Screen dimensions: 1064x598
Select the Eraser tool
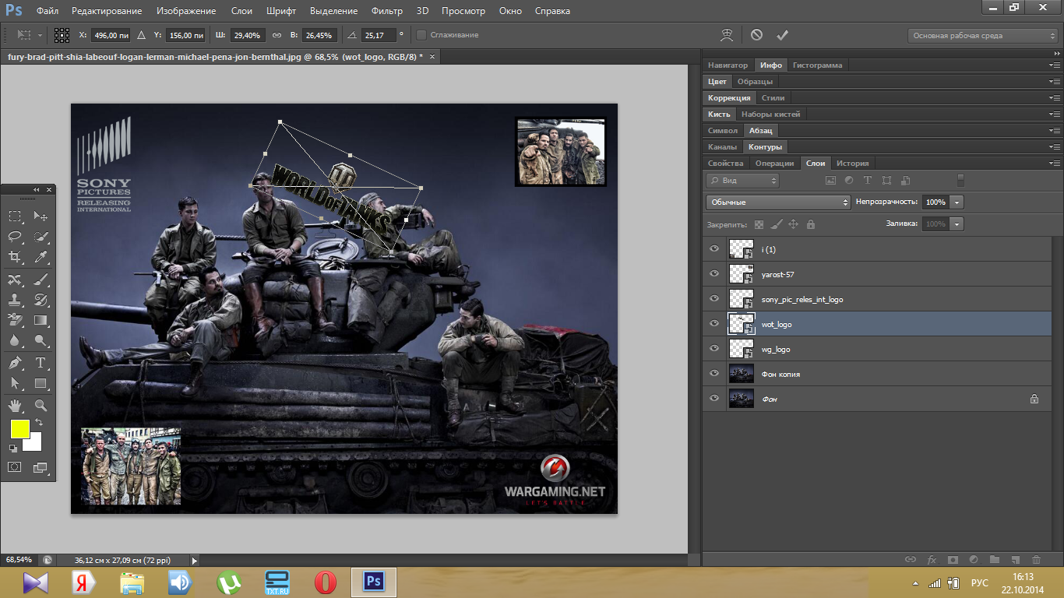15,320
